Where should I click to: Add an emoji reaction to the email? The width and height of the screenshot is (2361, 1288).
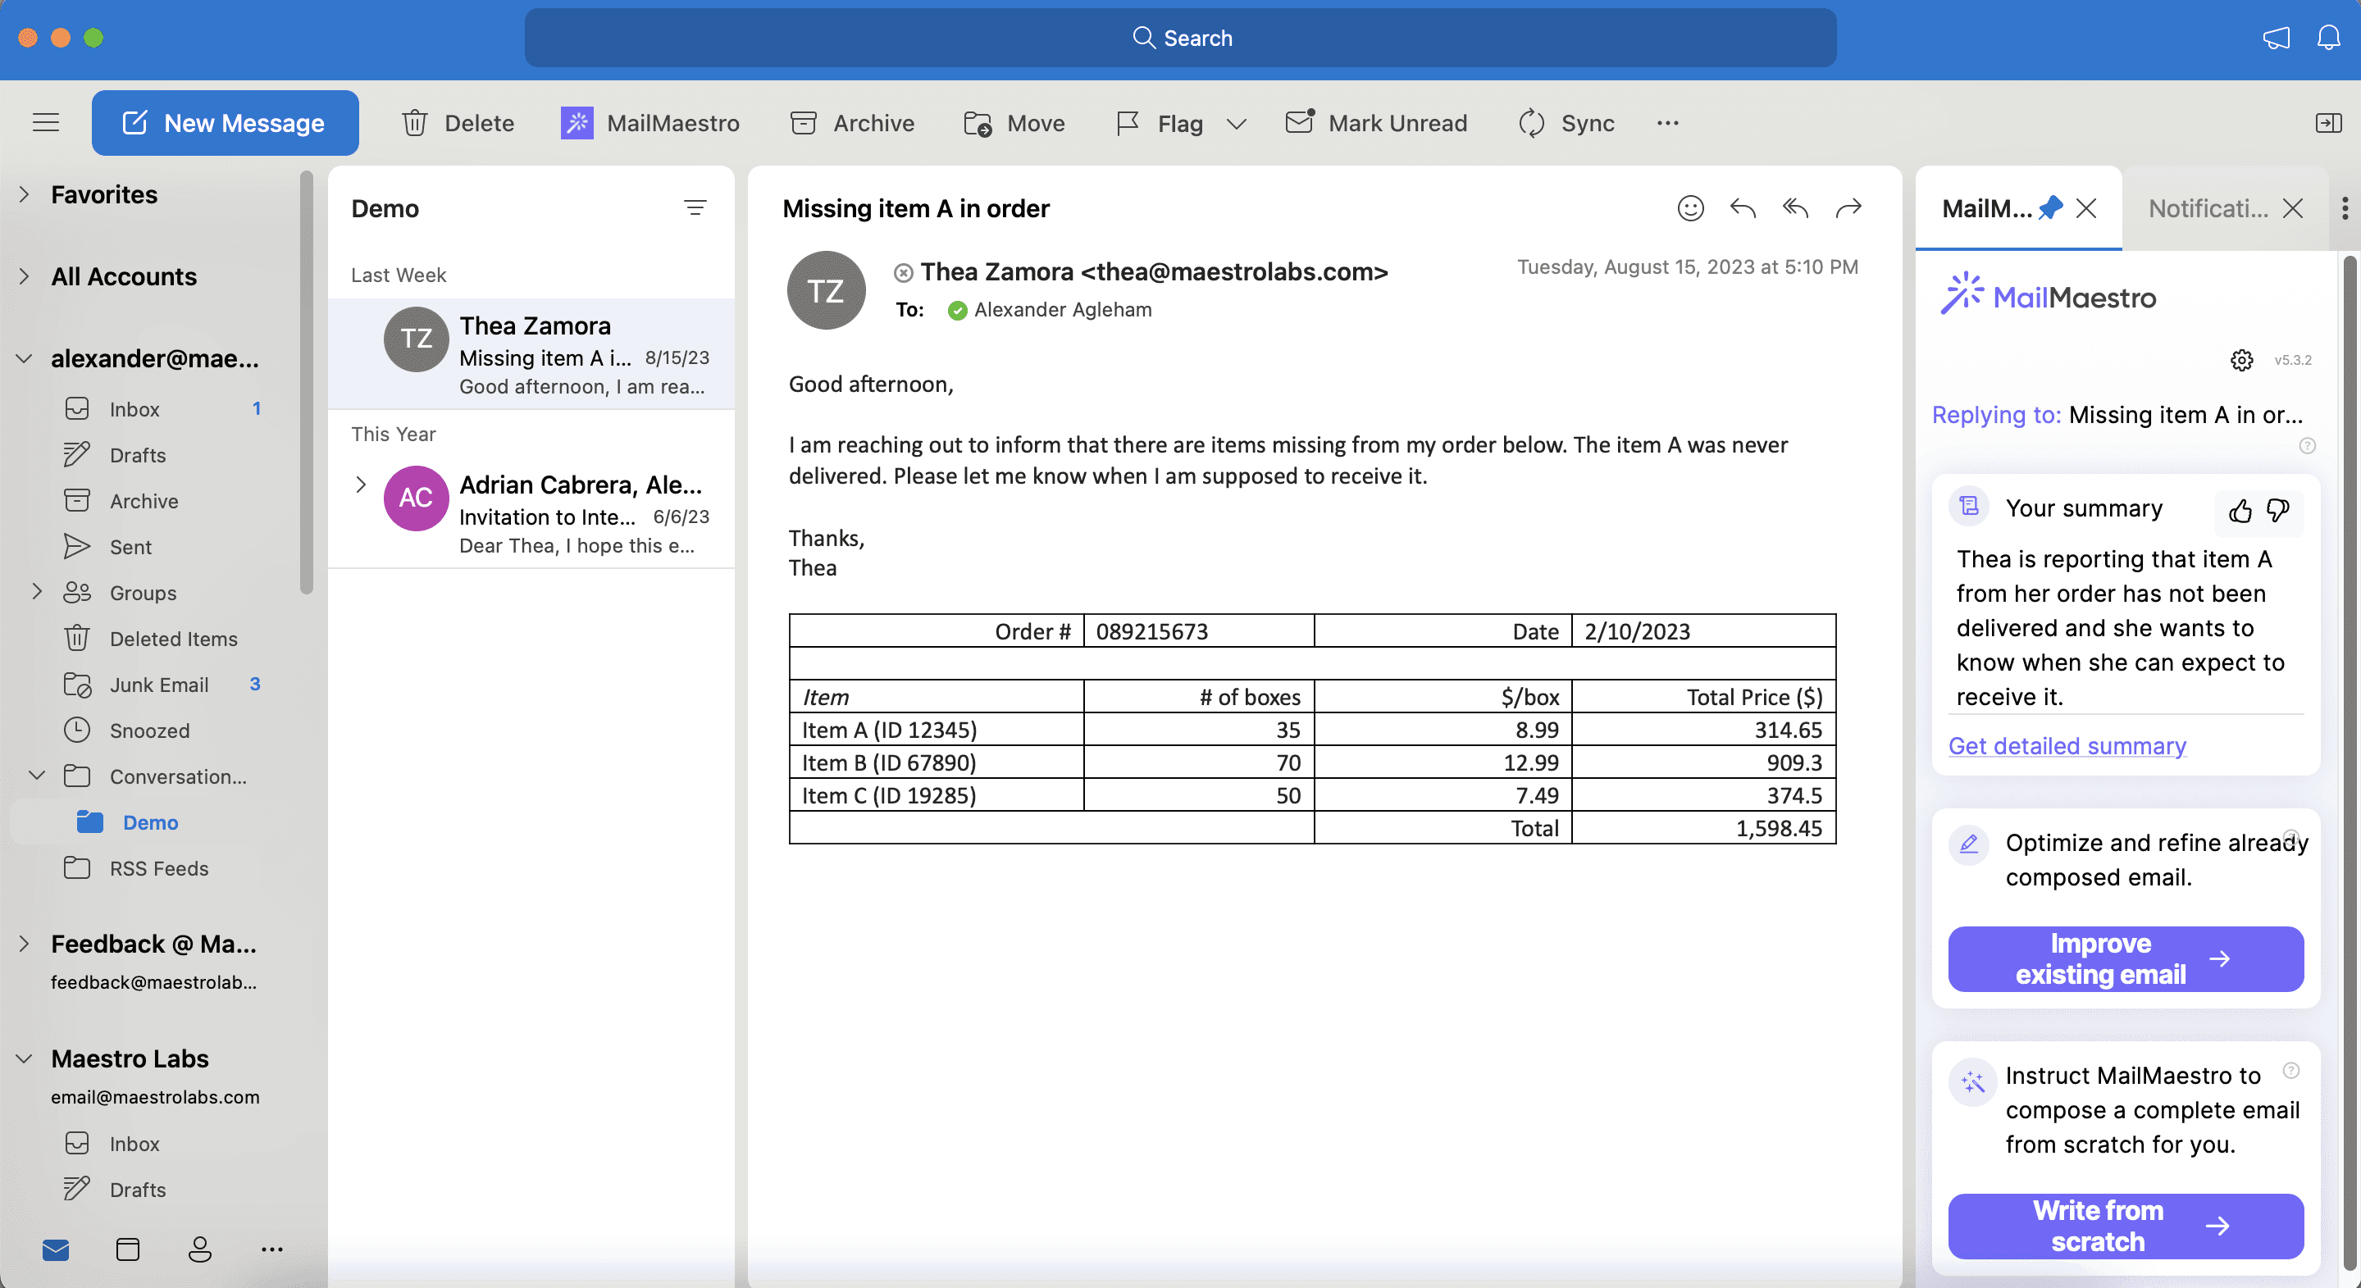tap(1690, 209)
